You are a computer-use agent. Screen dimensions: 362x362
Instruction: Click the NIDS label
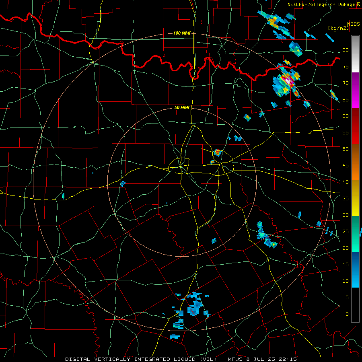tap(353, 24)
